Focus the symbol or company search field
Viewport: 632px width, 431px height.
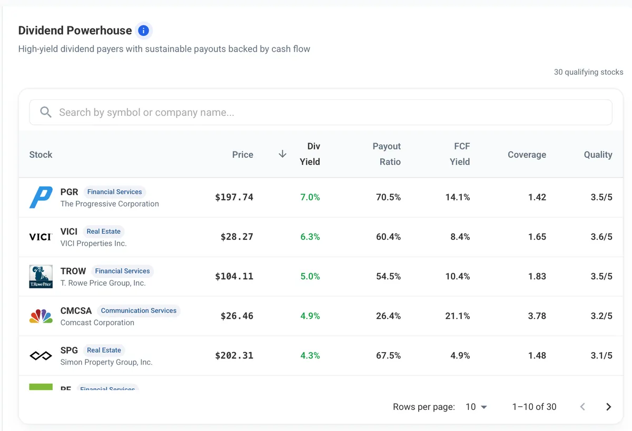(x=321, y=112)
